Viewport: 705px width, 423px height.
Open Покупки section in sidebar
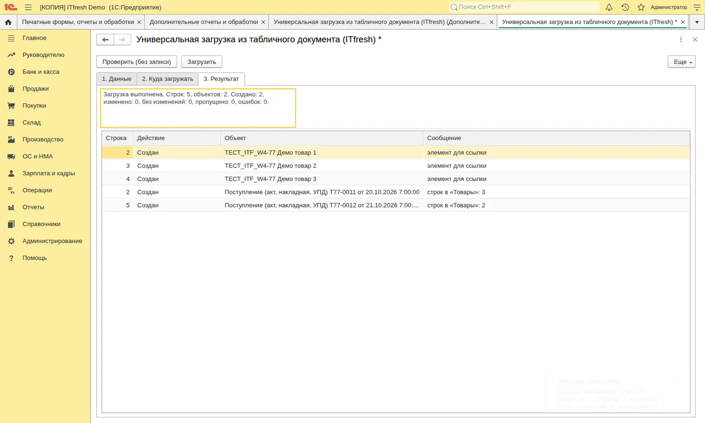(34, 106)
